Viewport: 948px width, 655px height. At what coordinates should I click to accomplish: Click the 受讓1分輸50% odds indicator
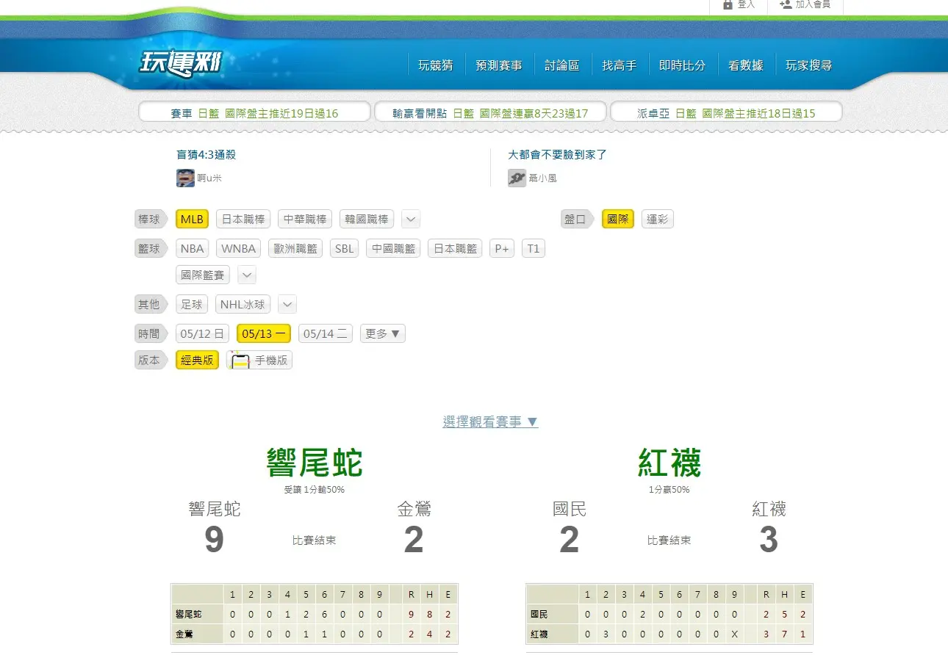313,488
